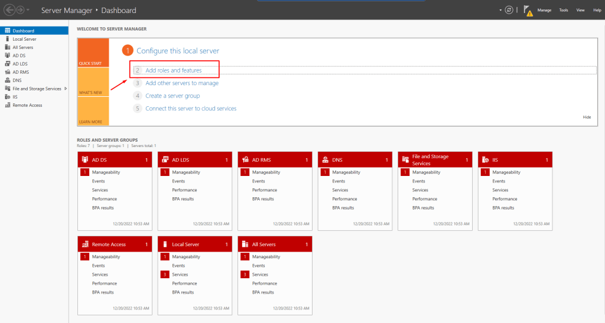Click the All Servers tile header icon
Viewport: 605px width, 323px height.
click(245, 244)
